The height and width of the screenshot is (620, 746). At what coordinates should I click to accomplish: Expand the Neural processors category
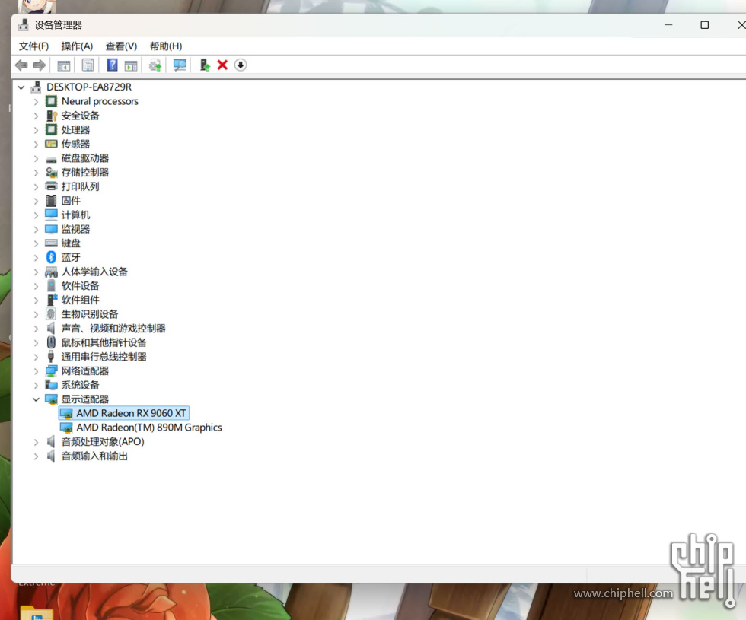(x=37, y=102)
